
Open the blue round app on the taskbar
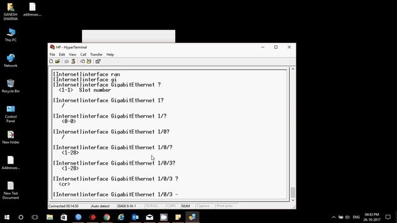(78, 217)
